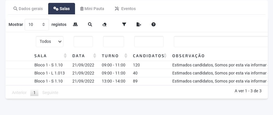Sort by Candidatos column arrows
Image resolution: width=273 pixels, height=115 pixels.
point(165,56)
